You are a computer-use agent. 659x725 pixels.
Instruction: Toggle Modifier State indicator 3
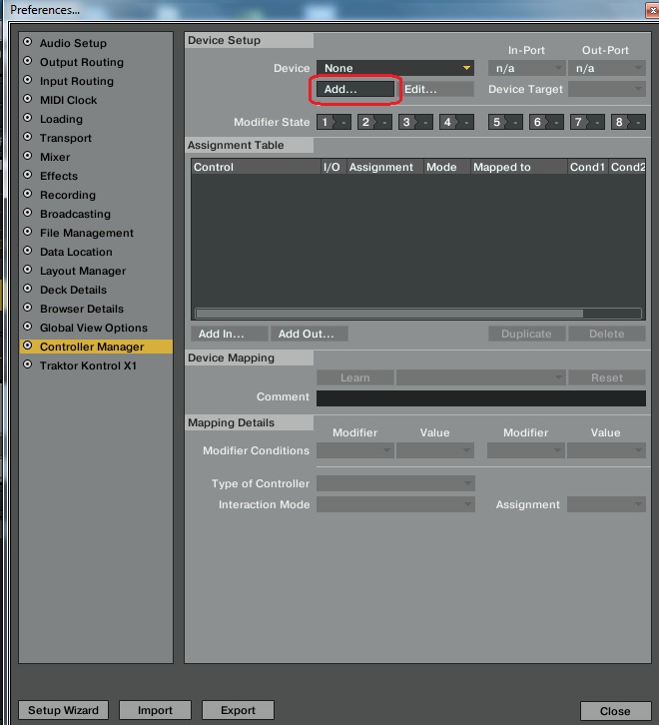pos(415,122)
